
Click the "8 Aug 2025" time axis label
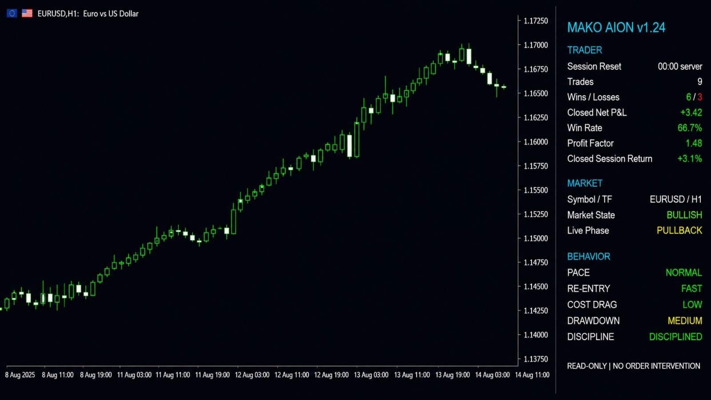coord(20,375)
